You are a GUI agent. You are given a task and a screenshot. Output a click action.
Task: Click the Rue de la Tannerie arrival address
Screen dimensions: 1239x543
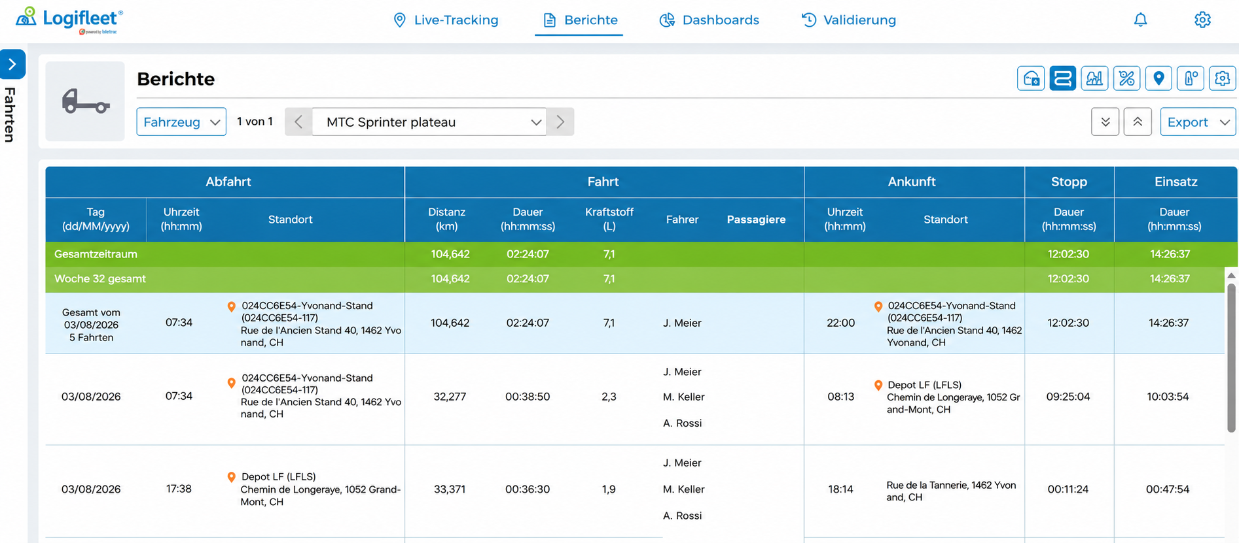coord(951,491)
